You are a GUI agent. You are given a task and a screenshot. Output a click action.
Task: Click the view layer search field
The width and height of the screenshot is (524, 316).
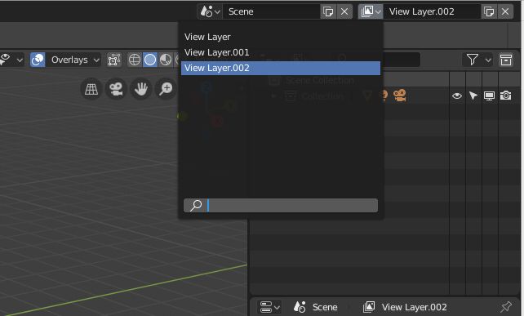click(x=281, y=205)
